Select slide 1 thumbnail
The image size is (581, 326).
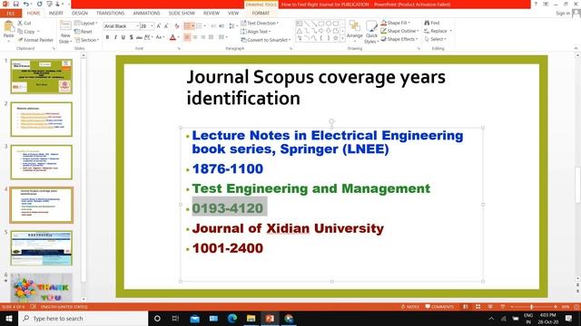tap(42, 76)
